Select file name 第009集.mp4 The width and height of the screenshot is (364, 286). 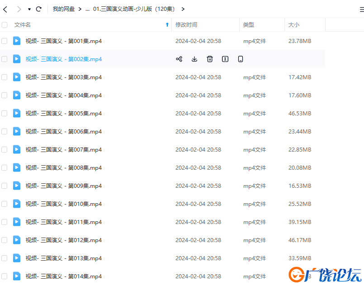click(64, 186)
